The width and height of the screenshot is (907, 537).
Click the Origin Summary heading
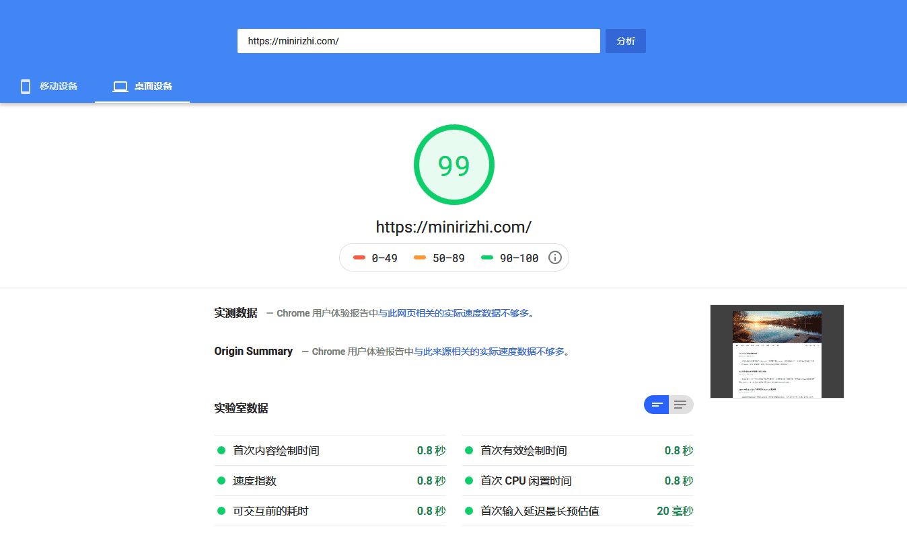tap(254, 352)
